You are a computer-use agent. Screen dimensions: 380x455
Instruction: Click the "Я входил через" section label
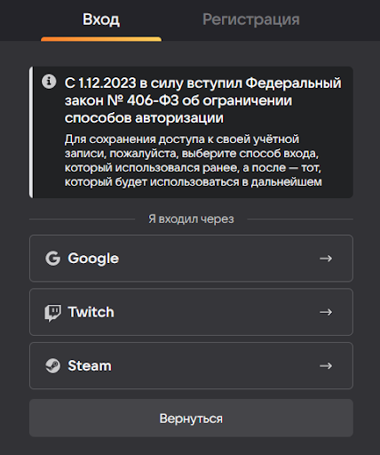(x=191, y=220)
